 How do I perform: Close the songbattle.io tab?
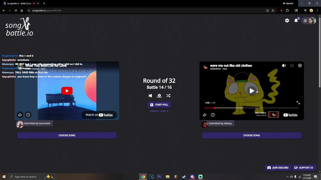click(x=38, y=3)
